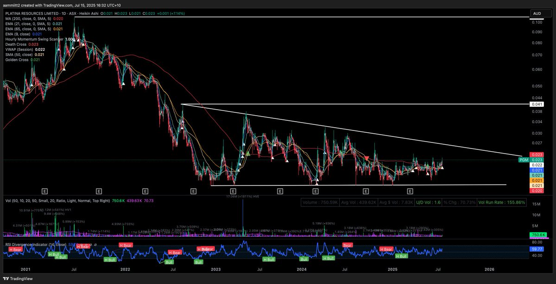Image resolution: width=556 pixels, height=284 pixels.
Task: Click the U/D Vol : 1.6 box
Action: pyautogui.click(x=428, y=202)
